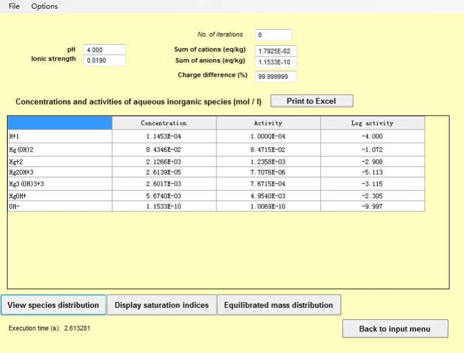
Task: Select the Hg+2 row label
Action: click(60, 161)
